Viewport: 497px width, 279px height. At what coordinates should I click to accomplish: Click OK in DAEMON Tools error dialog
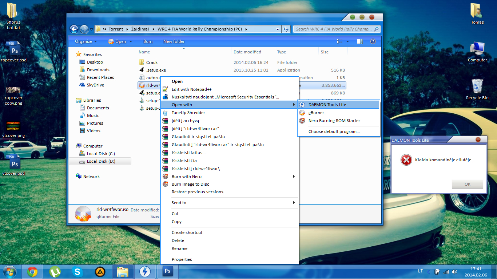click(x=468, y=184)
